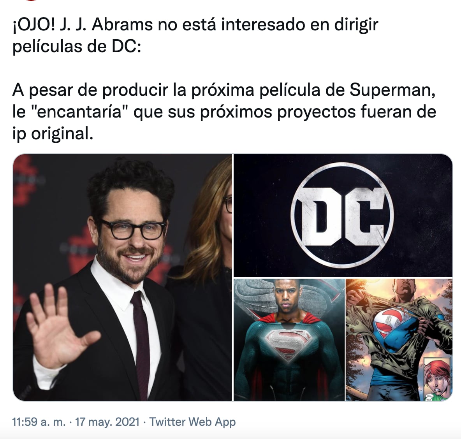Click the "ip original." text line
461x439 pixels.
[x=53, y=134]
